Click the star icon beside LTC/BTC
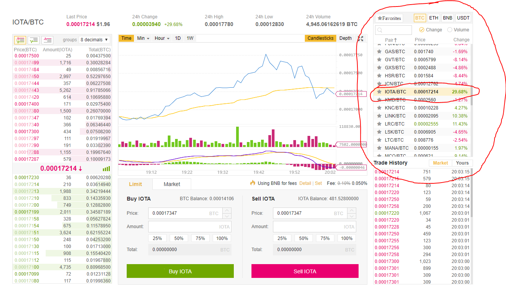Screen dimensions: 506x289 (379, 140)
